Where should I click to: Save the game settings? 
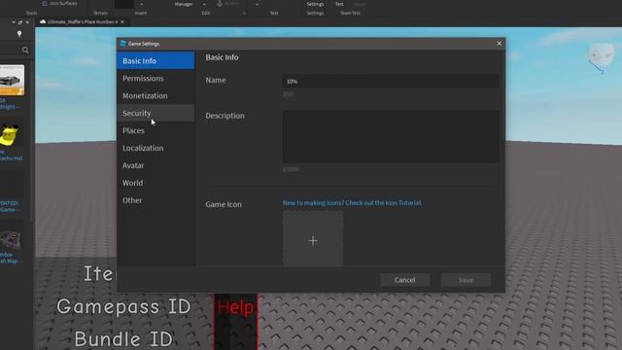coord(466,280)
